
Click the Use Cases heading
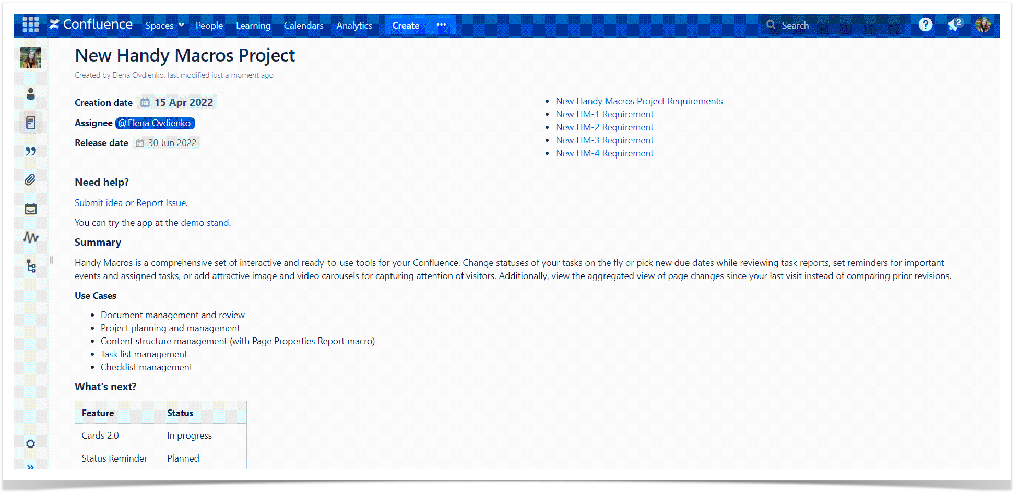(x=96, y=296)
